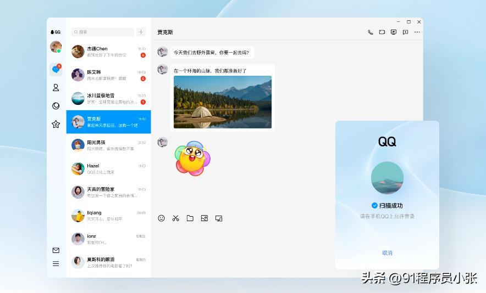This screenshot has height=293, width=486.
Task: Open conversation with 陈艾琳
Action: 108,75
